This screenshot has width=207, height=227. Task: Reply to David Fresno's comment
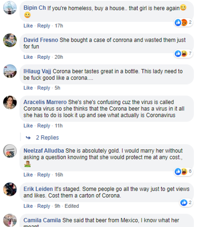[x=44, y=57]
